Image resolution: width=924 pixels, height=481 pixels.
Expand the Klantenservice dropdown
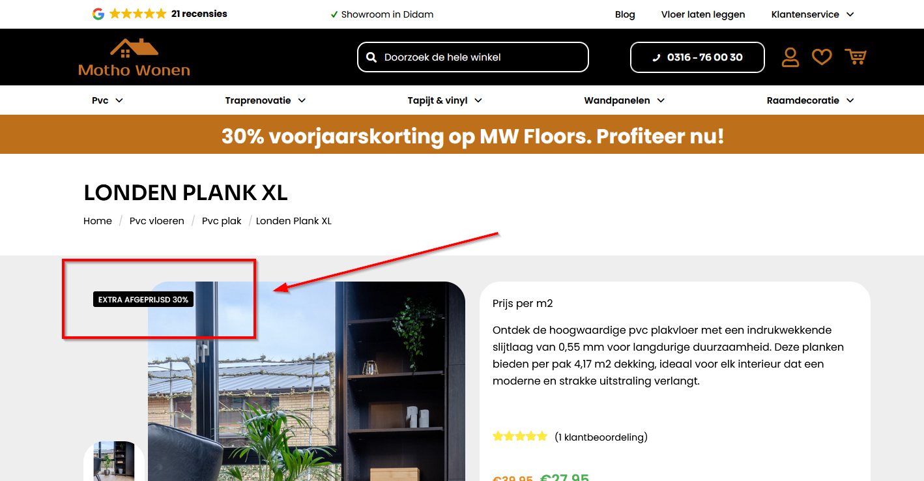(x=813, y=14)
